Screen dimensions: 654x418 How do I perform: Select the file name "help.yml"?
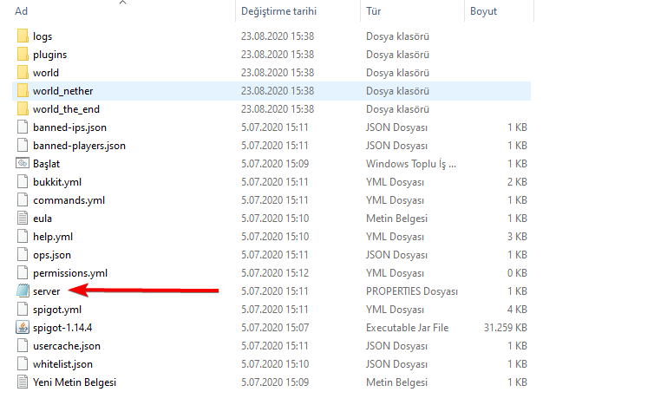[53, 237]
